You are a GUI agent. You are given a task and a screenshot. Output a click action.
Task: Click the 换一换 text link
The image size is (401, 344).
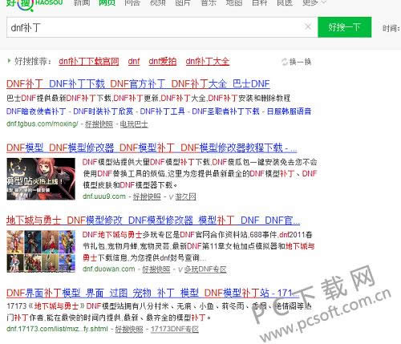point(301,62)
